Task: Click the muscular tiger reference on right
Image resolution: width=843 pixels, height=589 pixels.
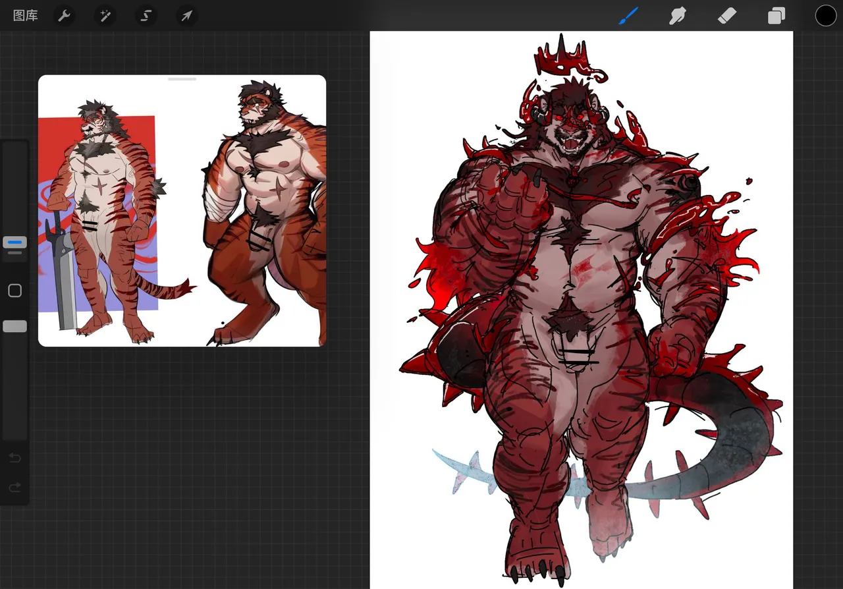Action: click(263, 211)
